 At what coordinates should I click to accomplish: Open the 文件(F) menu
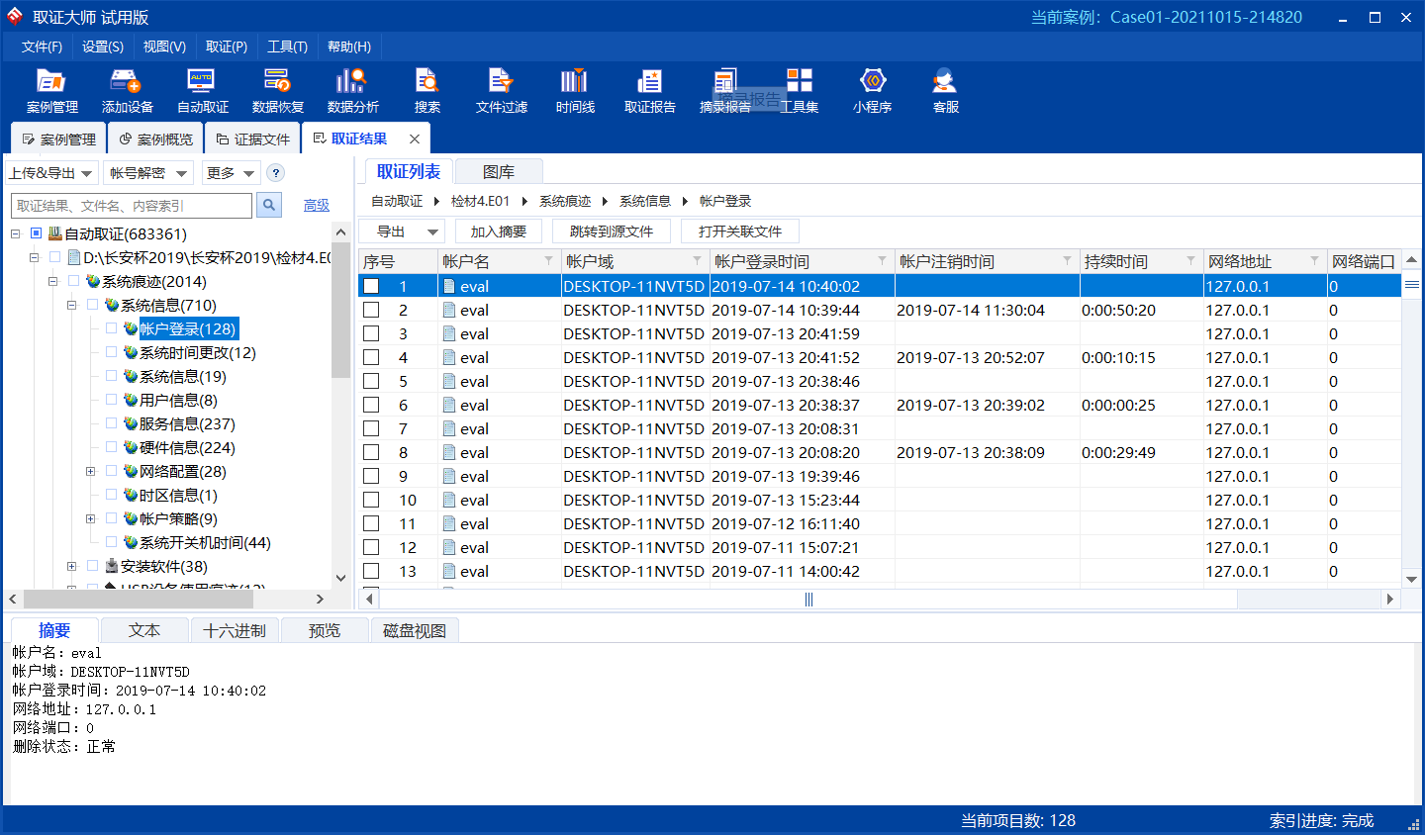click(42, 46)
